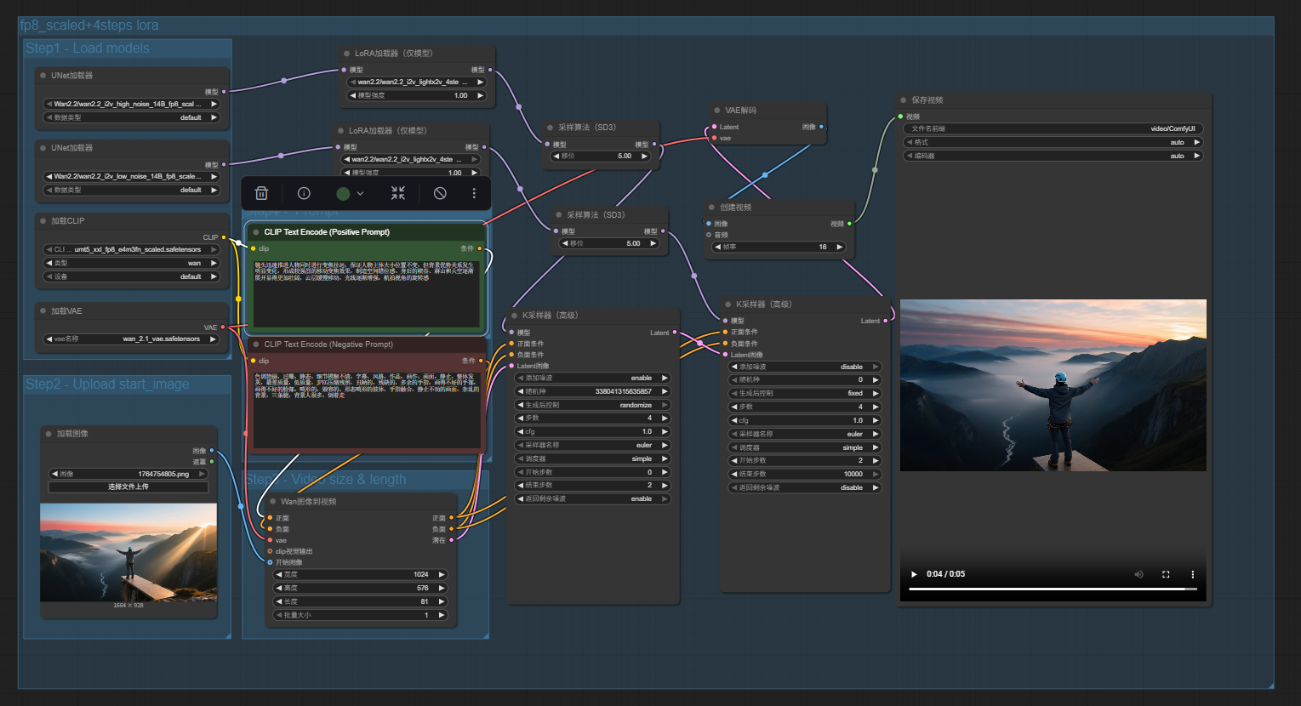Collapse the 保存视频 node via its title dot
The image size is (1301, 706).
[x=903, y=100]
